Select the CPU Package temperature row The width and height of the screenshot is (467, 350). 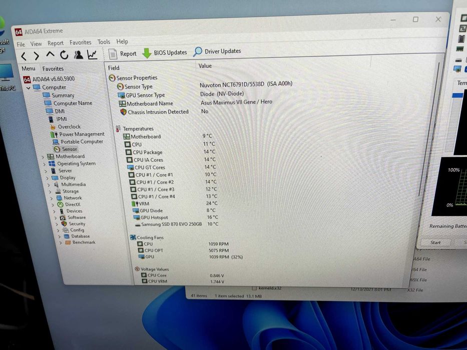click(170, 152)
